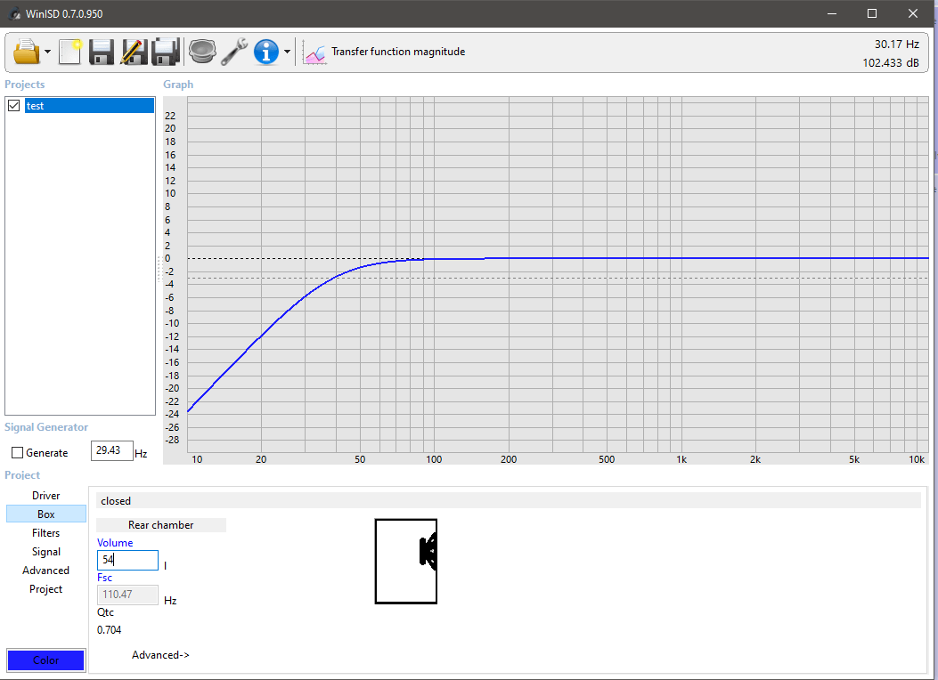Screen dimensions: 938x680
Task: Click Save As floppy with pencil icon
Action: [x=134, y=52]
